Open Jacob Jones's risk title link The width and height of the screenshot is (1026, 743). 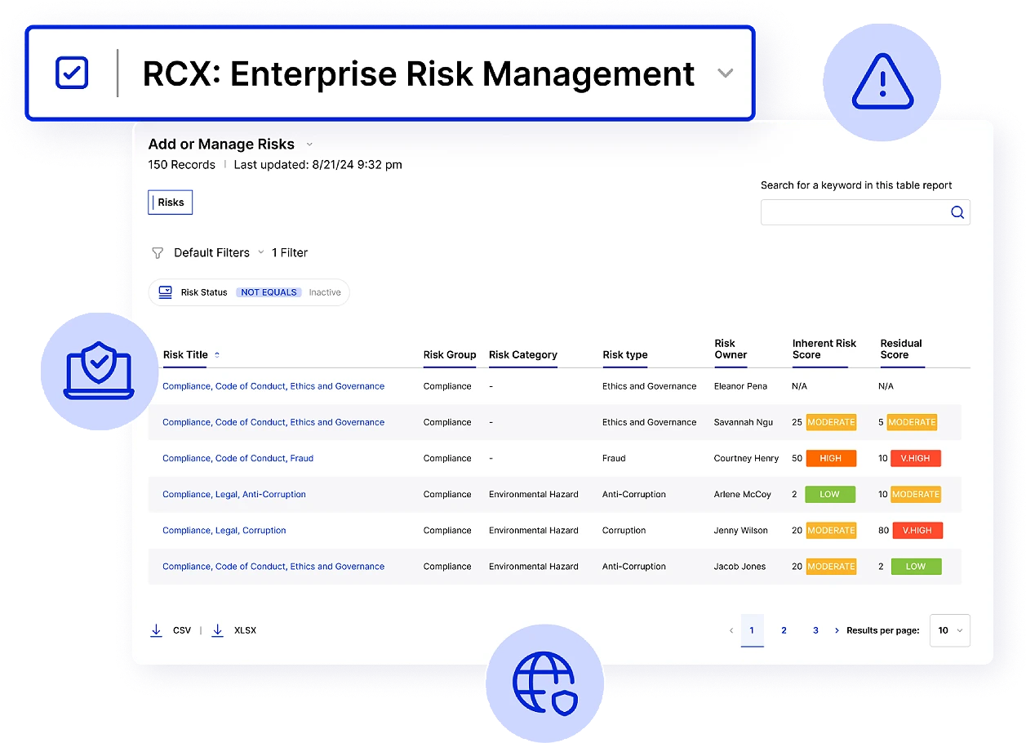[273, 566]
